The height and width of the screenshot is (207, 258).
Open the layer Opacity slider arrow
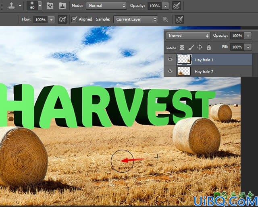coord(248,36)
